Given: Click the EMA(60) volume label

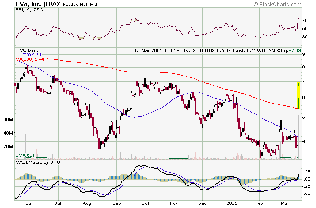Looking at the screenshot, I should pos(24,155).
